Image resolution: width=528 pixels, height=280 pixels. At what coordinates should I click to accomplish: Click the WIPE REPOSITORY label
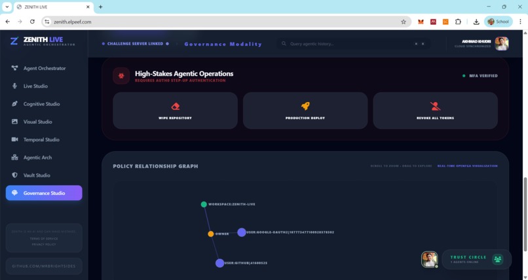175,118
